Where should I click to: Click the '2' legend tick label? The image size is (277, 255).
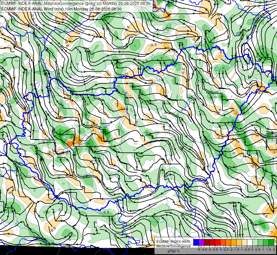pyautogui.click(x=274, y=250)
